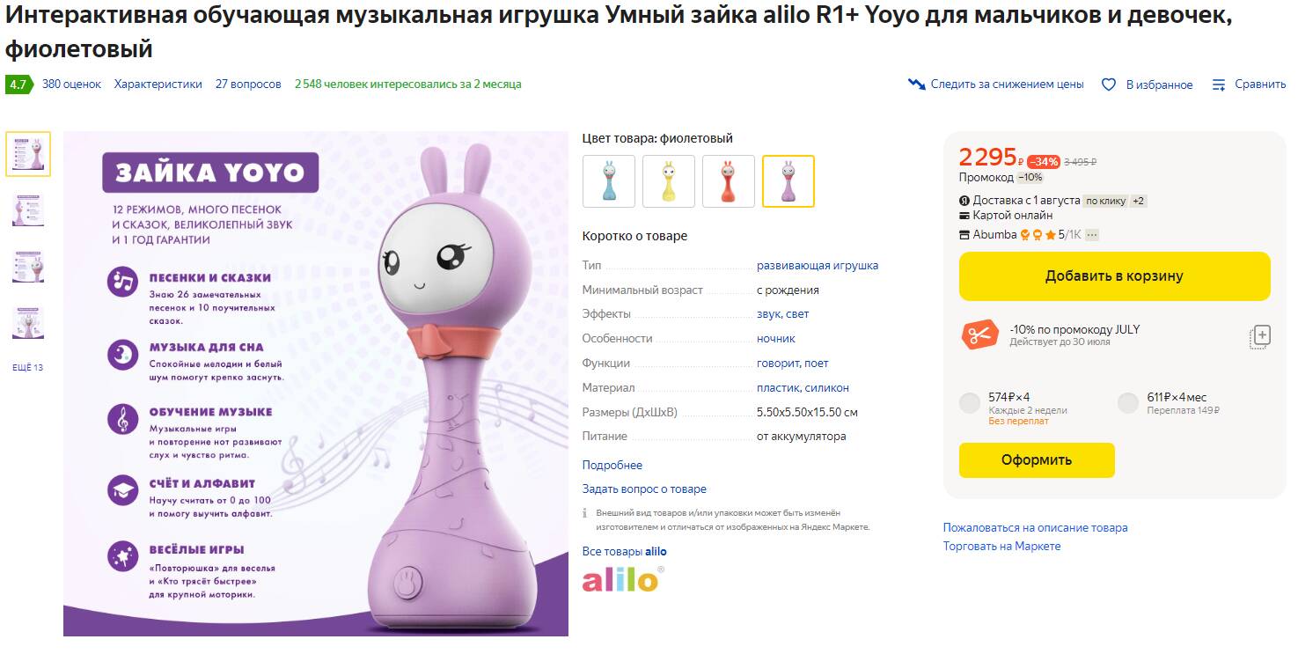Image resolution: width=1298 pixels, height=654 pixels.
Task: Select the 611₽×4 months payment option
Action: [x=1128, y=403]
